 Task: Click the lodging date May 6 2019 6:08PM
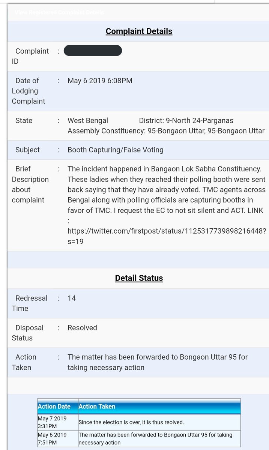tap(100, 81)
